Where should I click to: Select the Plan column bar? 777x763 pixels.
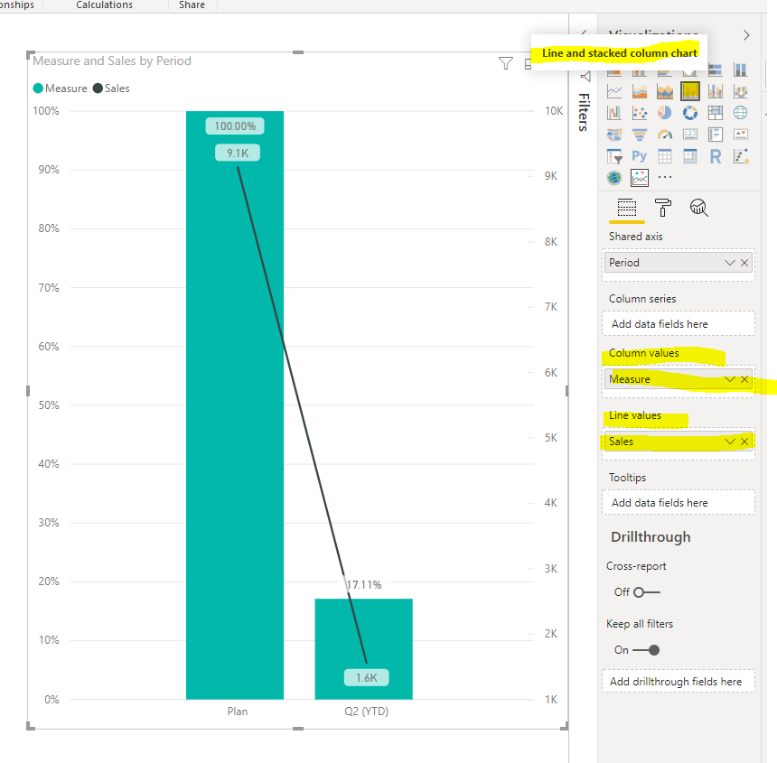click(x=235, y=405)
